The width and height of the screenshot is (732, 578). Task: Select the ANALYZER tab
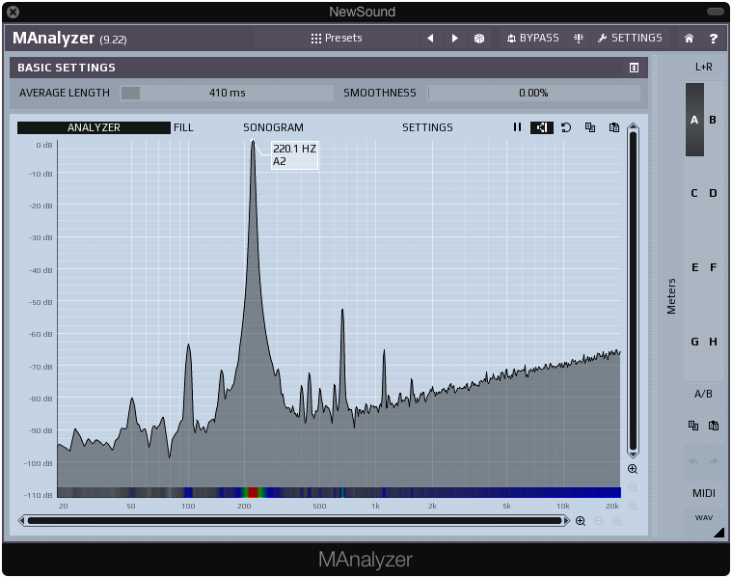[x=94, y=127]
